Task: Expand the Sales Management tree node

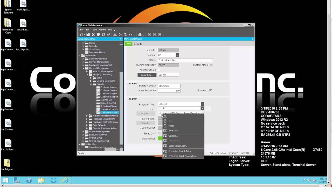Action: (x=83, y=59)
